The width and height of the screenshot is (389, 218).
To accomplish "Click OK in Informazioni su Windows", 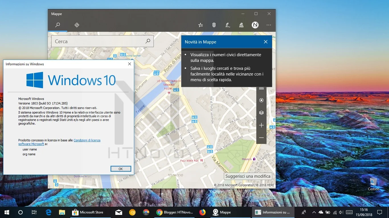I will point(121,169).
